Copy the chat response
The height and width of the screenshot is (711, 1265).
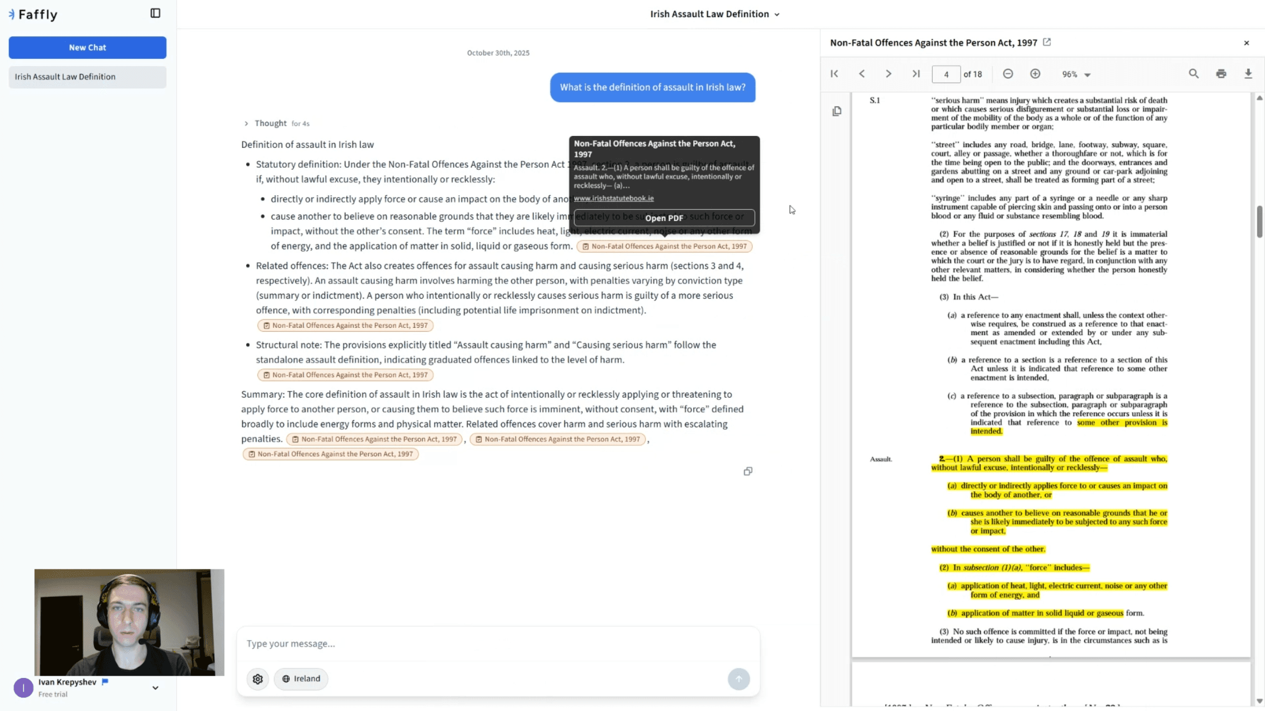748,472
